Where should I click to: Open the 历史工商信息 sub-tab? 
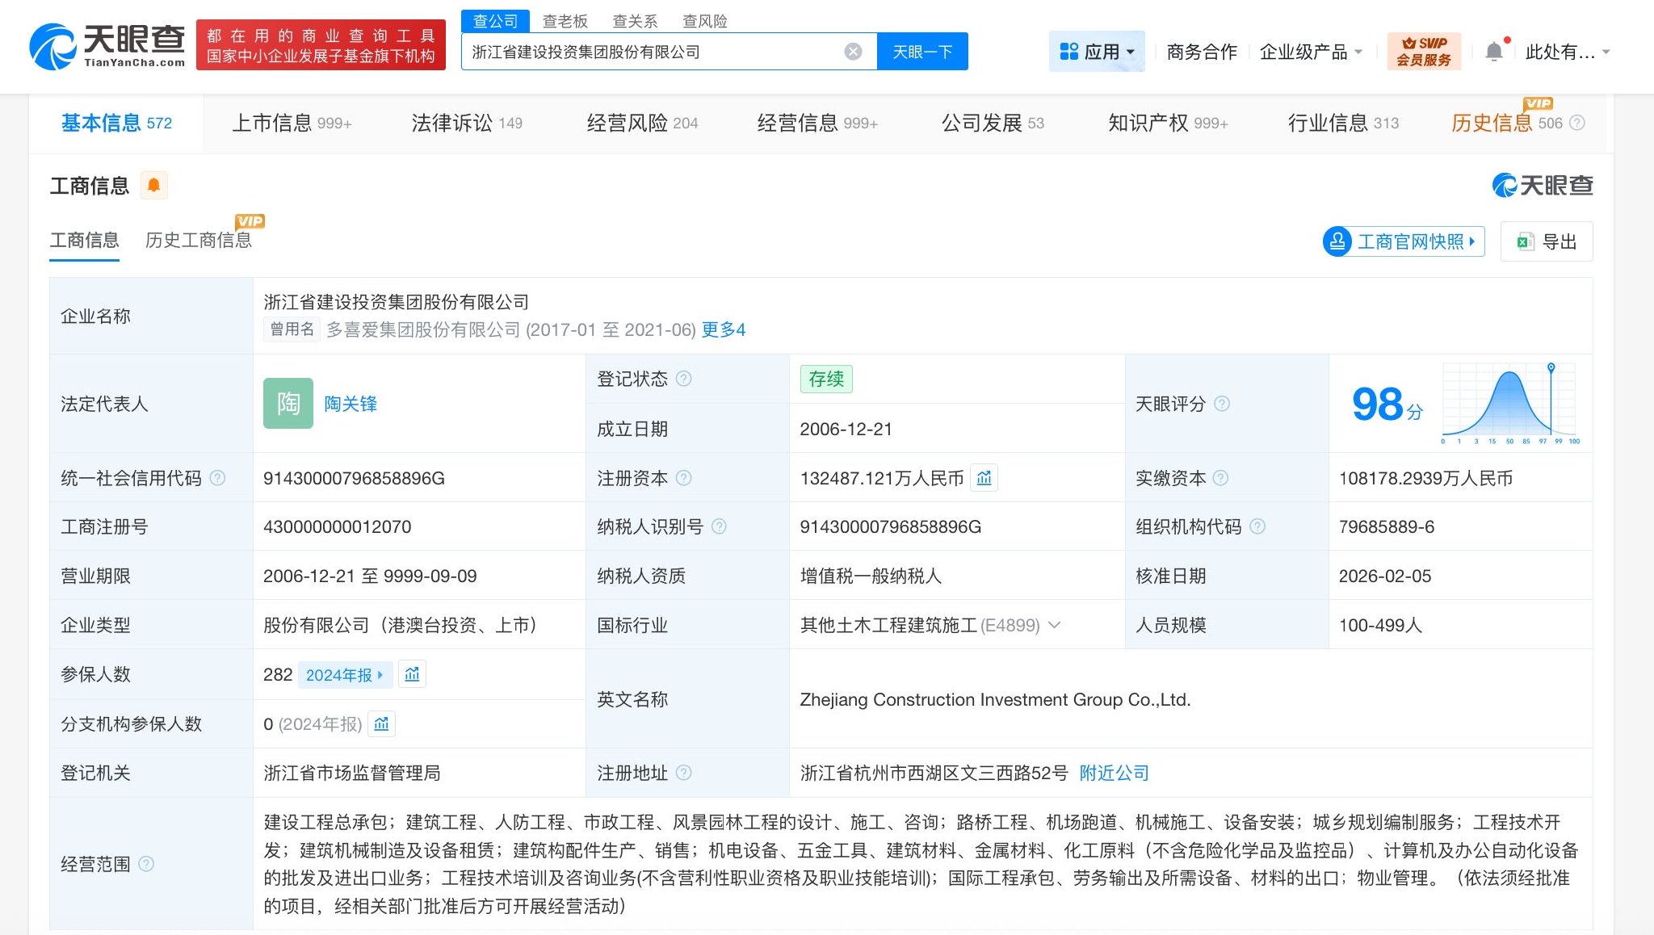point(199,240)
